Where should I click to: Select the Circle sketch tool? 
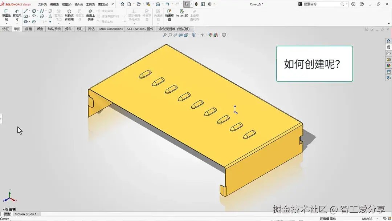coord(34,11)
